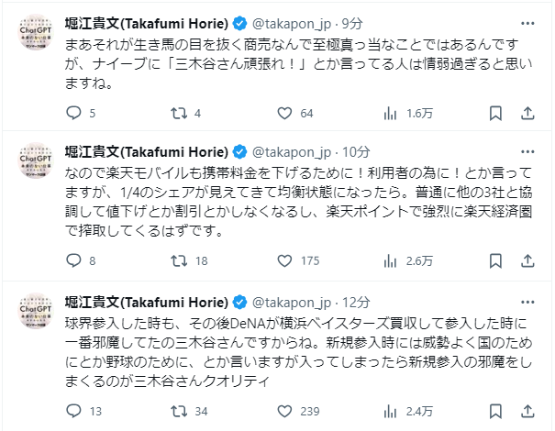Screen dimensions: 555x431
Task: Like the tweet with 175 likes
Action: point(282,260)
